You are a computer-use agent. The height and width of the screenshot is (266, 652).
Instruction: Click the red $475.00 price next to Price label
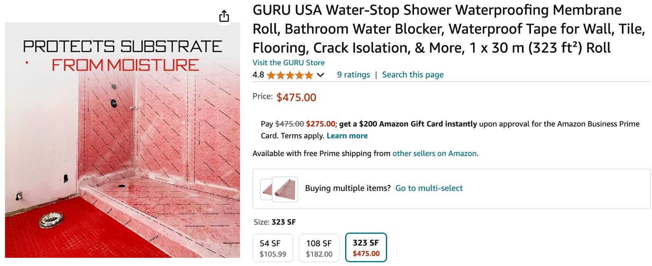pyautogui.click(x=296, y=98)
